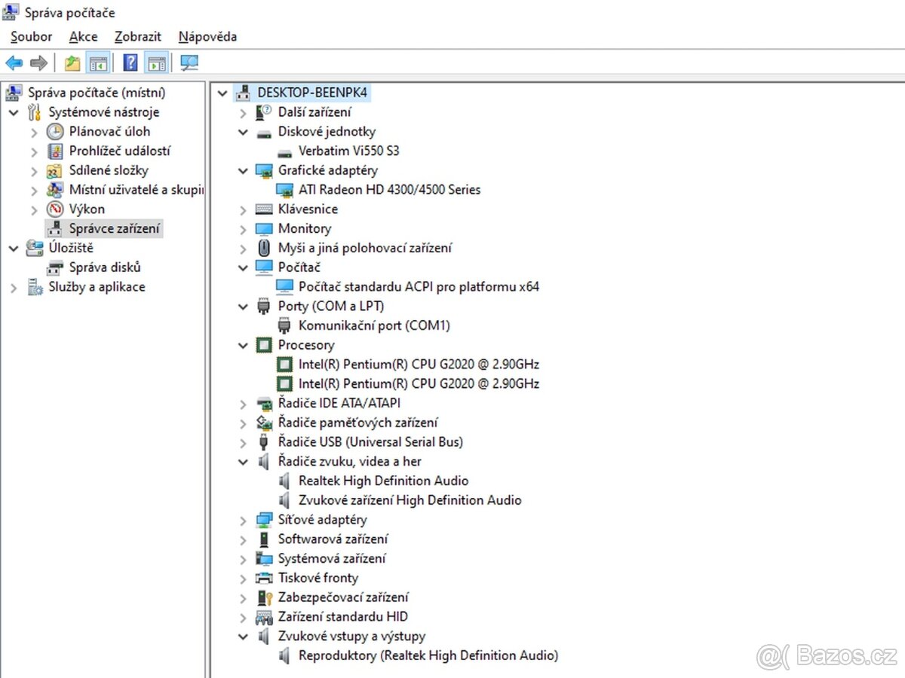Click the Up one level folder icon

click(x=72, y=63)
